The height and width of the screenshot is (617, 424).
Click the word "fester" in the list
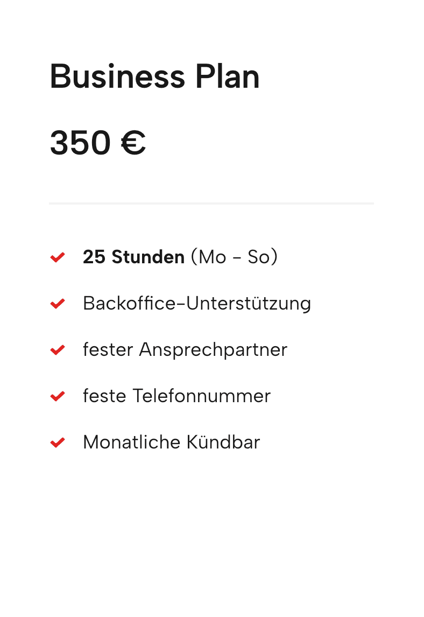[108, 350]
